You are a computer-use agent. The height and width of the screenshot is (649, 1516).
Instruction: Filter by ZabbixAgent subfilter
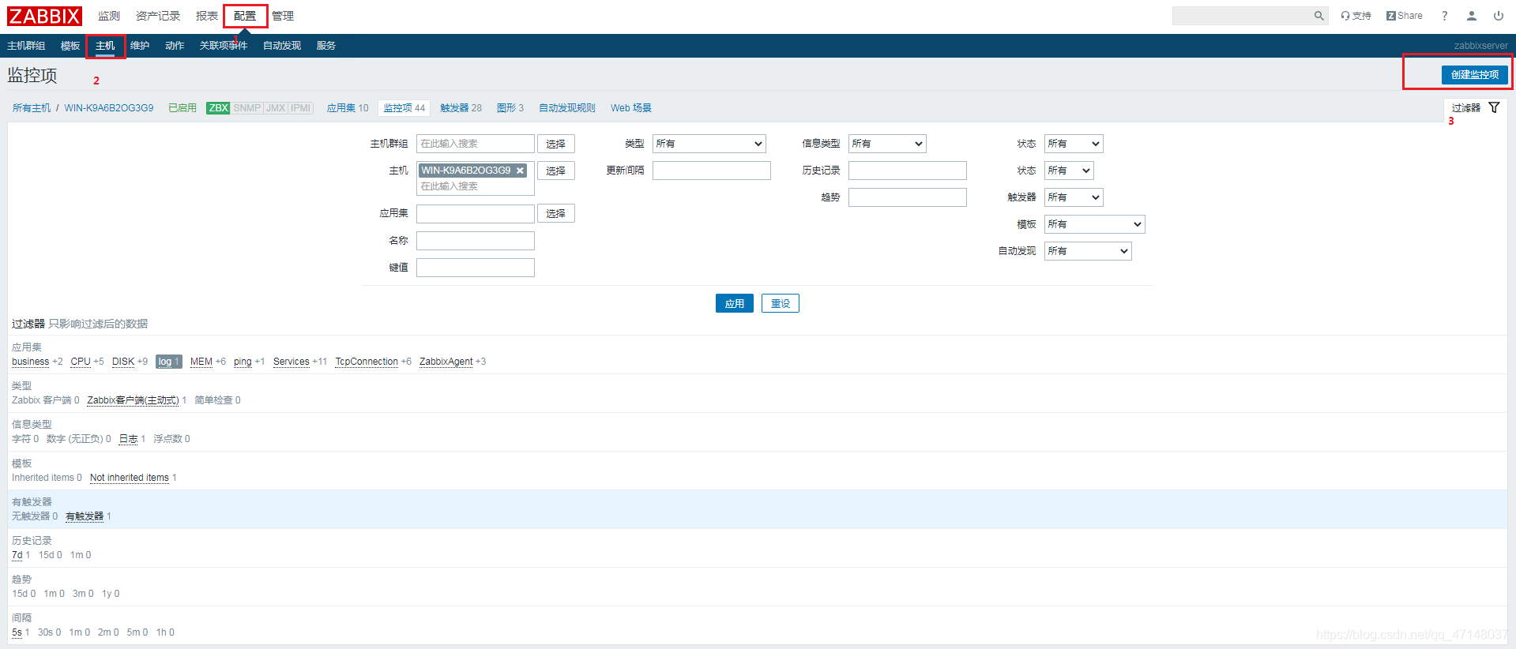(446, 362)
